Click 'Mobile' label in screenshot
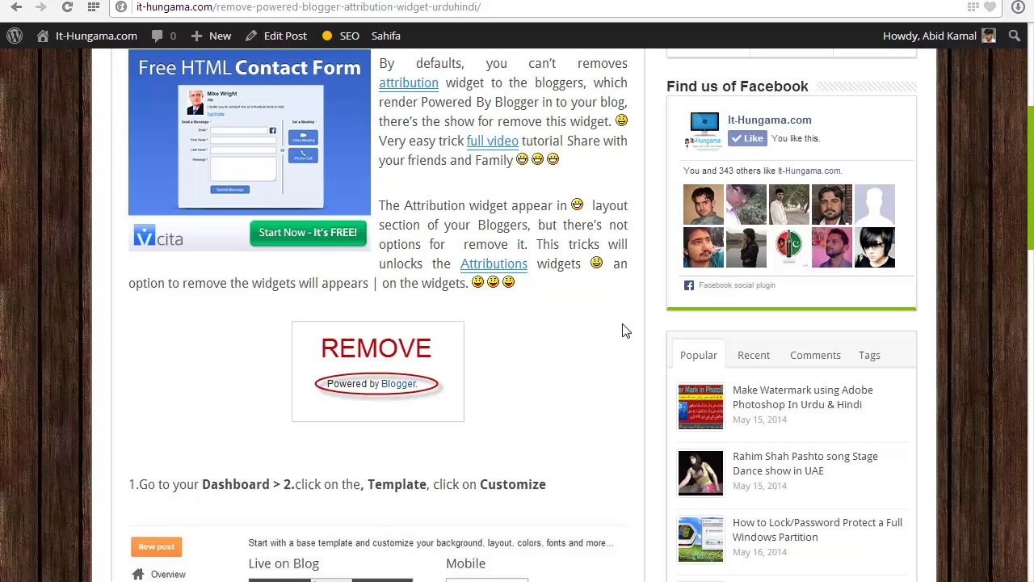The width and height of the screenshot is (1034, 582). click(466, 564)
